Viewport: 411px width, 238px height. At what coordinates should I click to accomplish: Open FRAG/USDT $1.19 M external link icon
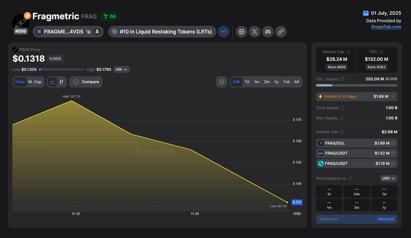point(393,163)
